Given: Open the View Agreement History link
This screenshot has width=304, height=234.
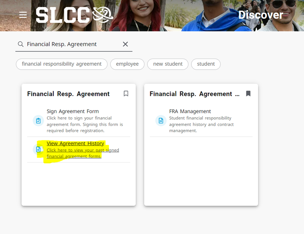Looking at the screenshot, I should pos(75,144).
